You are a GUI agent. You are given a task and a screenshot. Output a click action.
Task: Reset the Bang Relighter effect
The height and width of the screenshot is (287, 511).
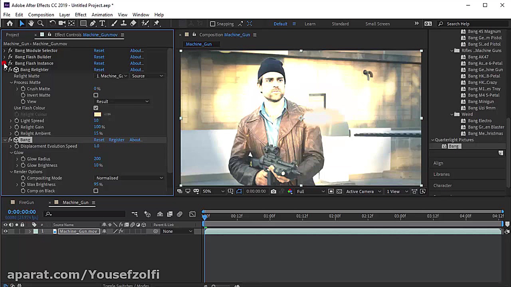point(99,70)
